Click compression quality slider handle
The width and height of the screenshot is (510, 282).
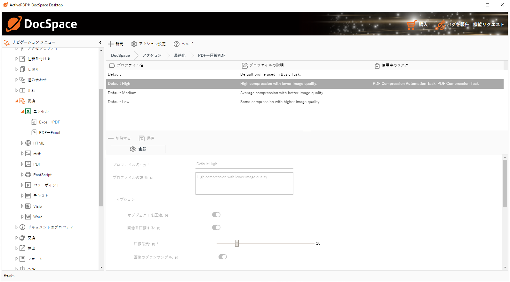(237, 243)
